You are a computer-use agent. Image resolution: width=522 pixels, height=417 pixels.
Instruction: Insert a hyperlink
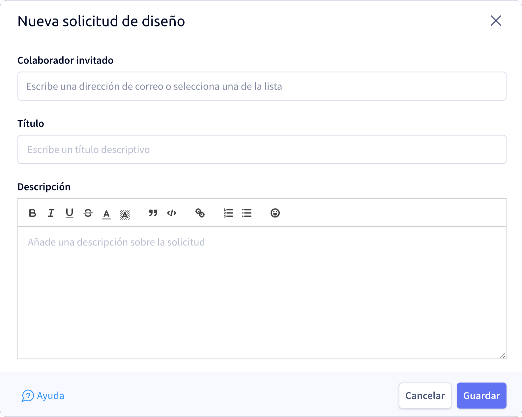pyautogui.click(x=200, y=213)
